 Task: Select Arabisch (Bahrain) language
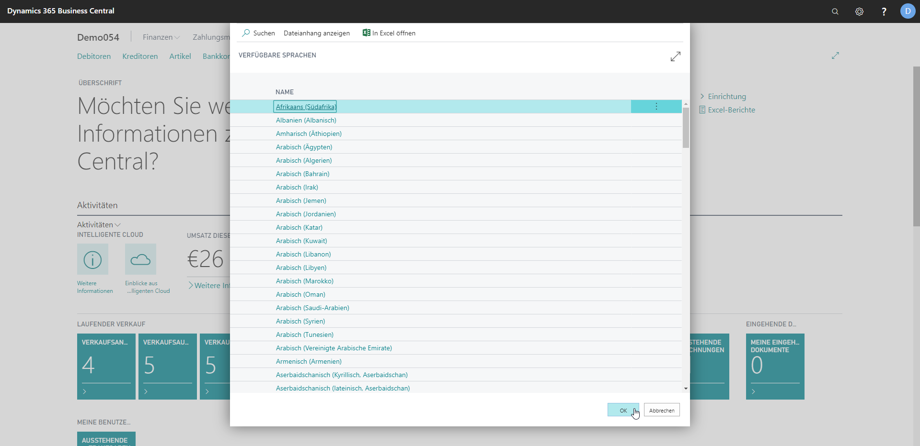pos(303,174)
